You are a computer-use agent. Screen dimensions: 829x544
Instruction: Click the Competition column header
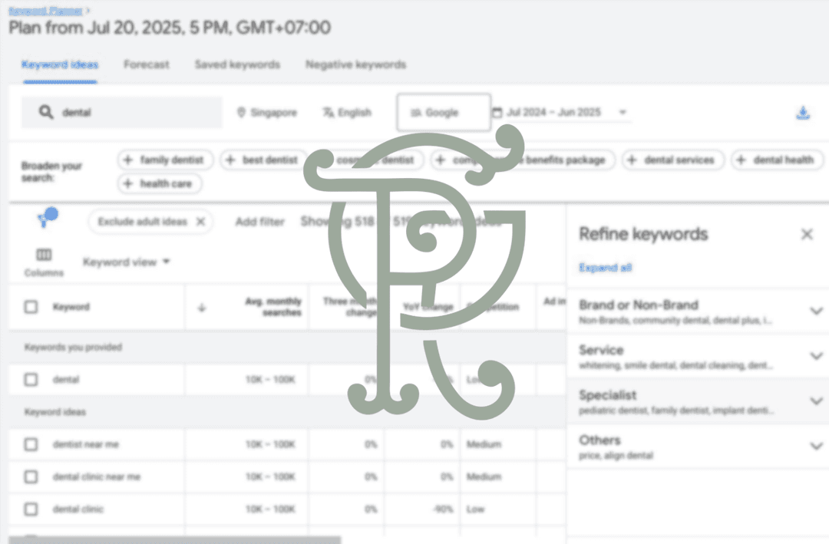[493, 307]
